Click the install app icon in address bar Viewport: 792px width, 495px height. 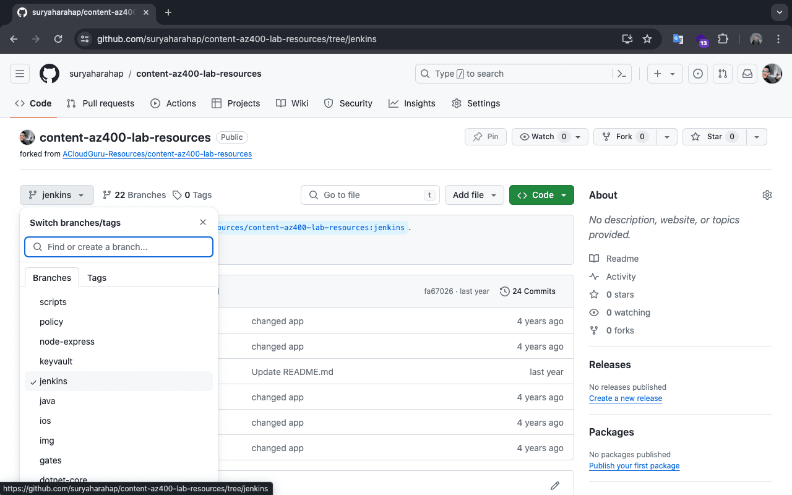point(627,39)
